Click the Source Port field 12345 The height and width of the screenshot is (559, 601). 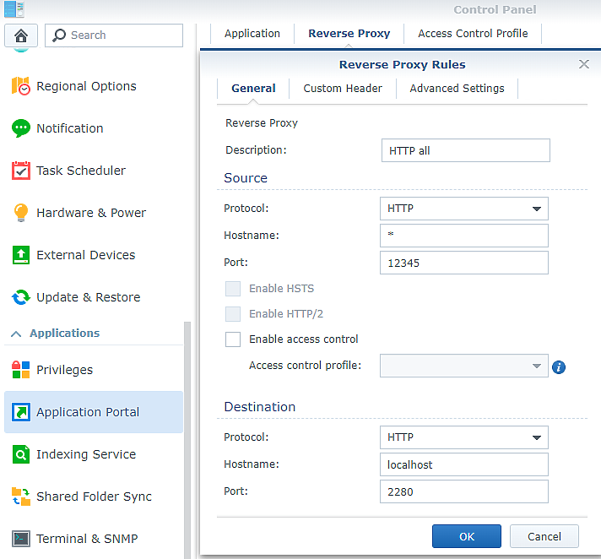point(463,263)
